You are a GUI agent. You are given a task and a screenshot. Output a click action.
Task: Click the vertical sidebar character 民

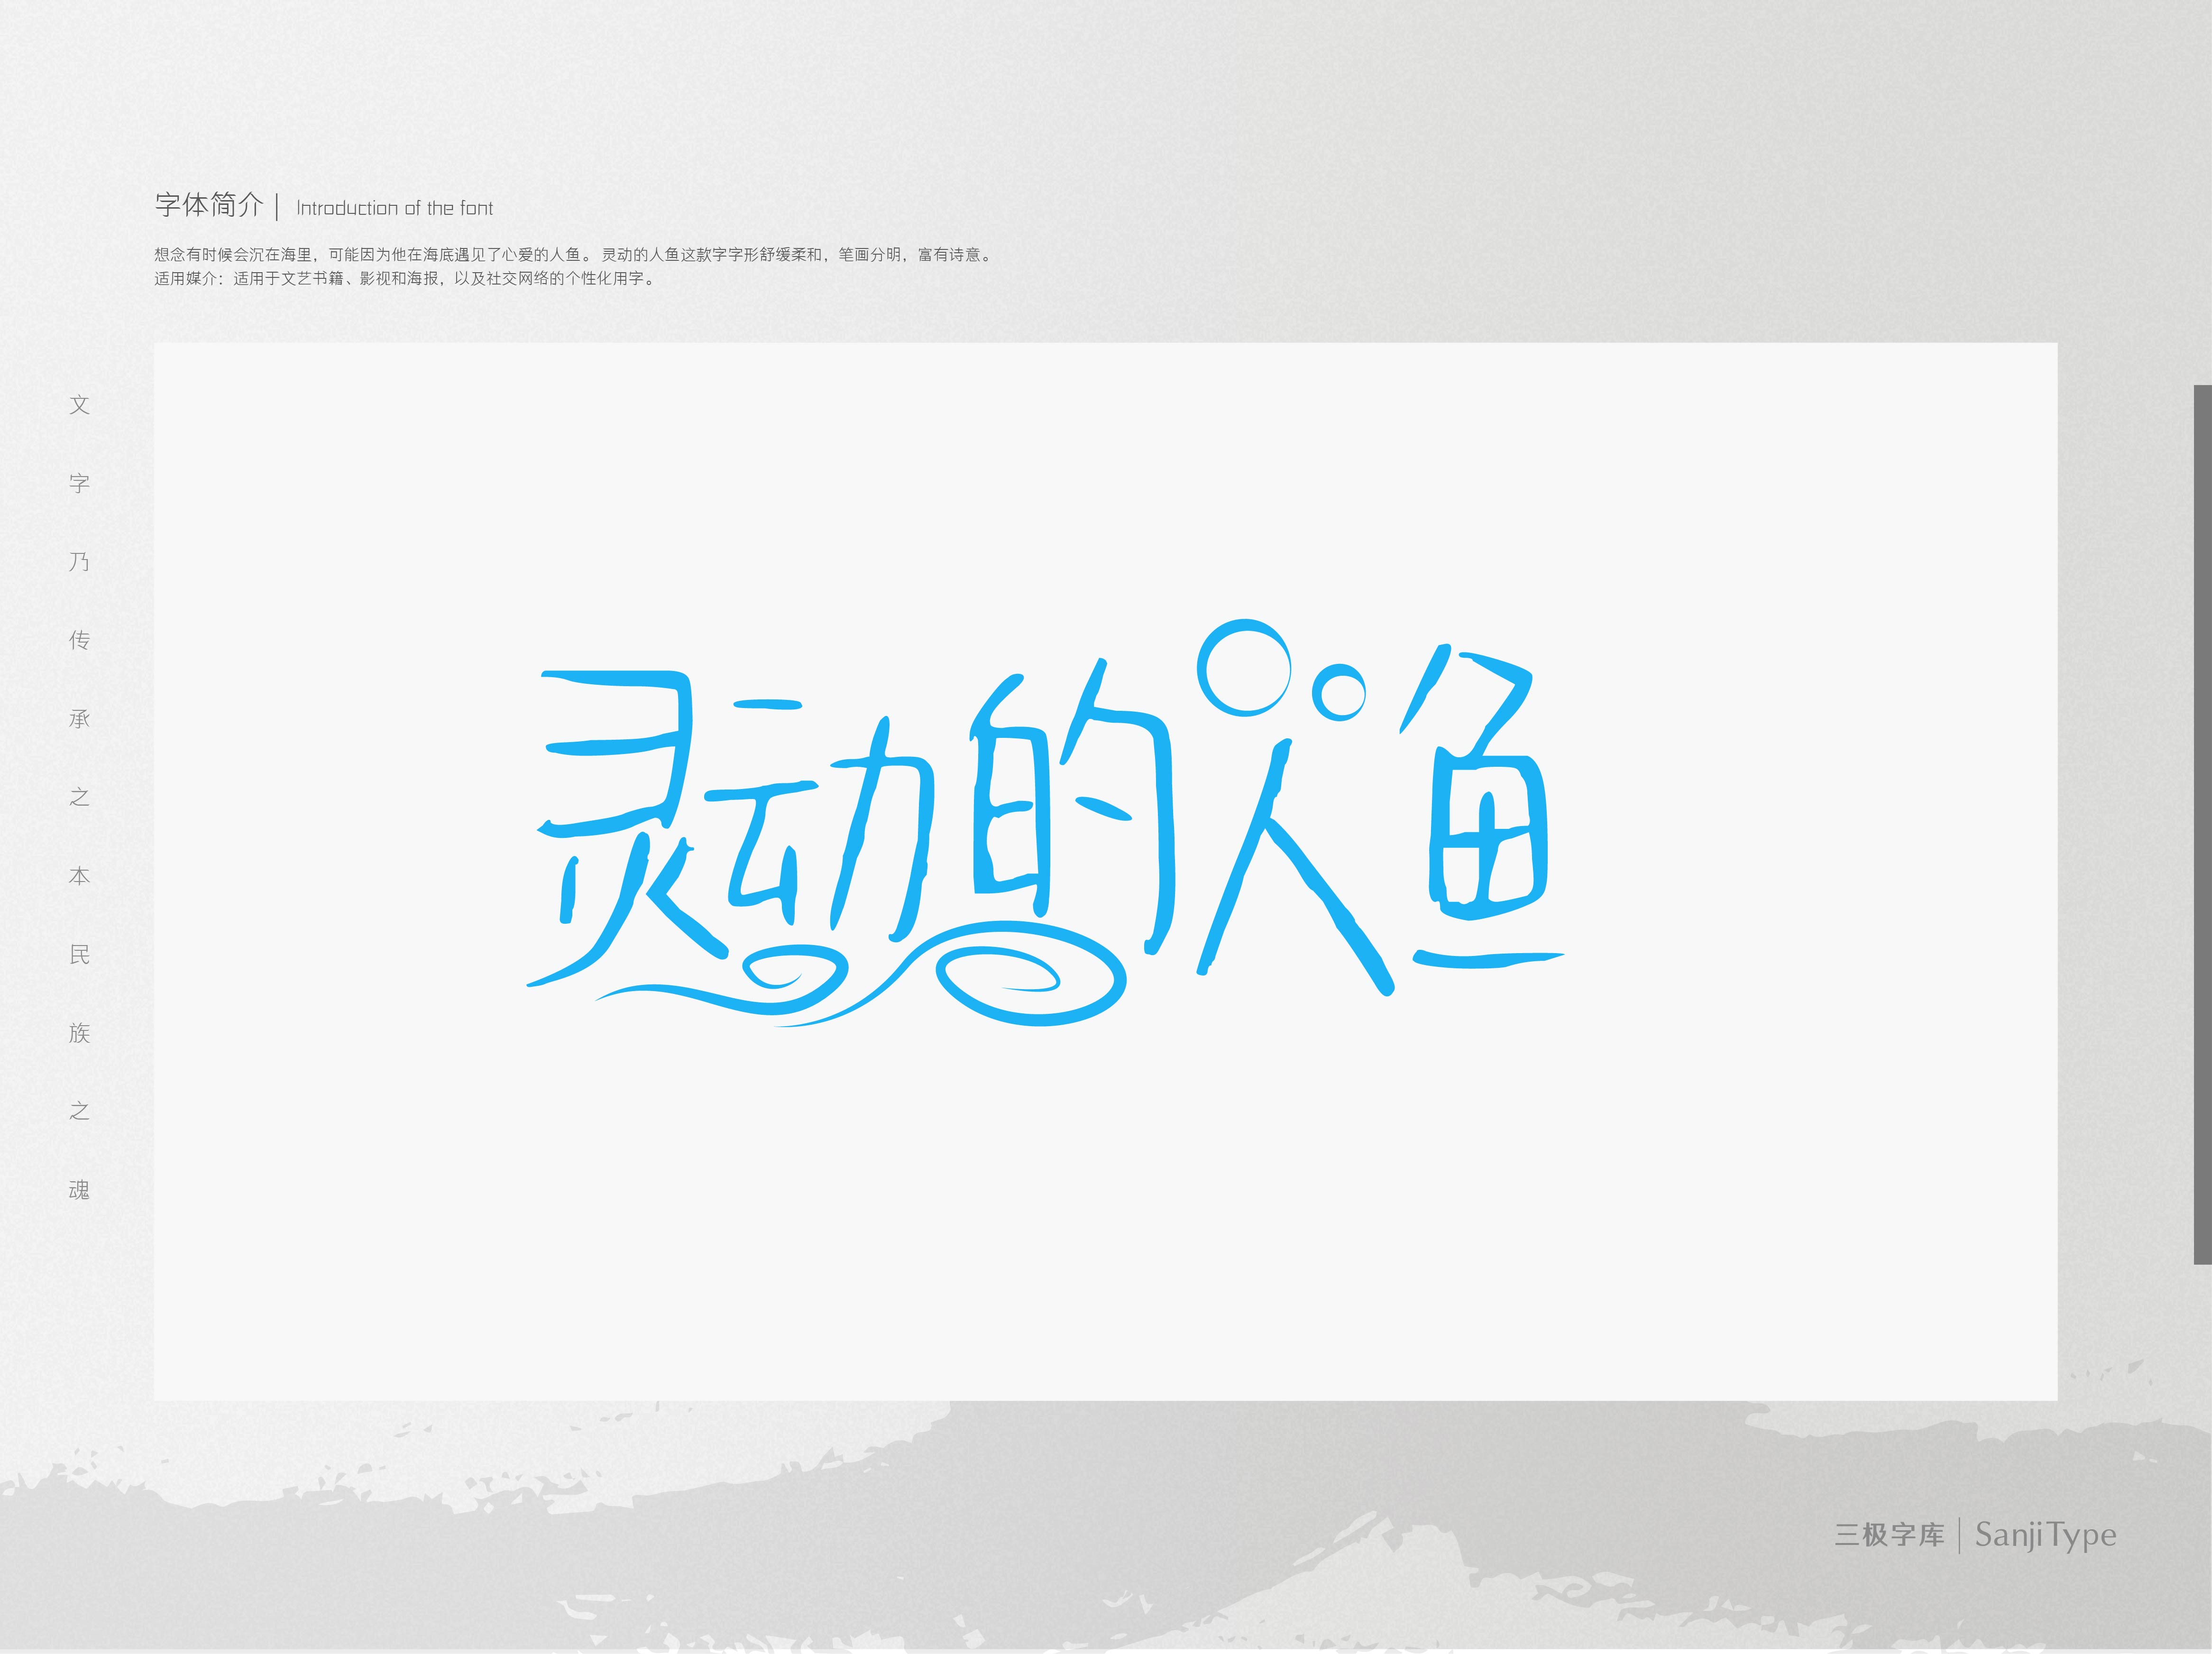tap(80, 954)
